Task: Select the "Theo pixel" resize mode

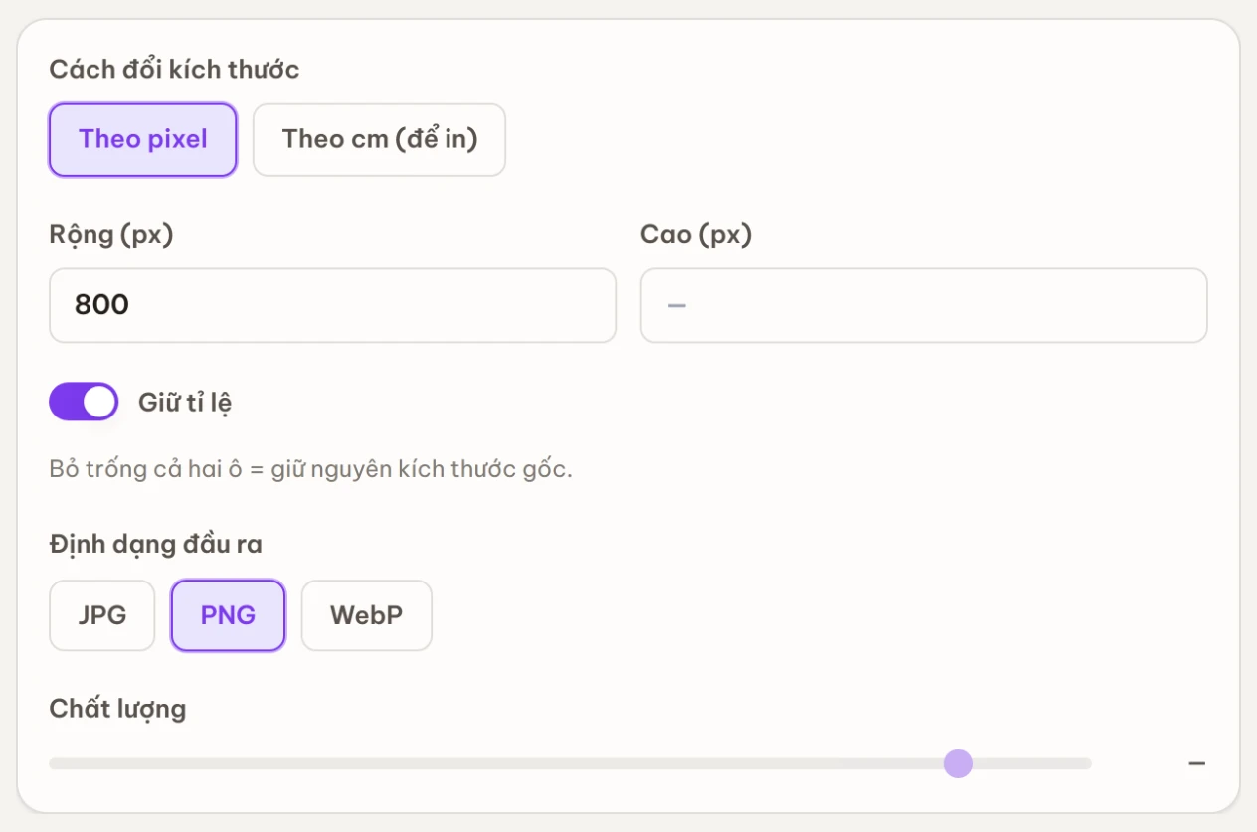Action: click(143, 140)
